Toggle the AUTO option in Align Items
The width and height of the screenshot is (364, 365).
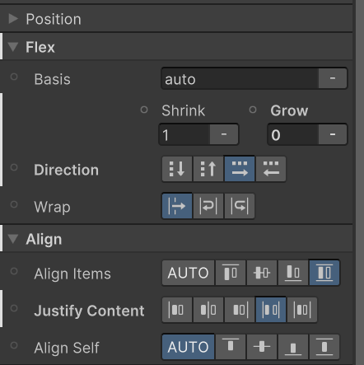pyautogui.click(x=188, y=273)
